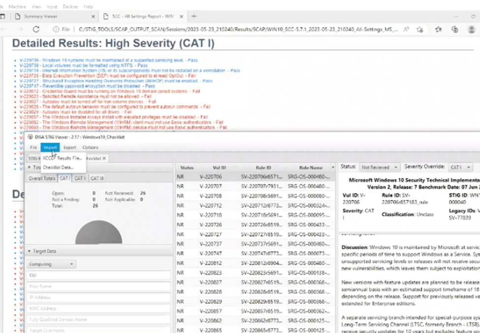Screen dimensions: 480x333
Task: Open the Computing dropdown in Target Data
Action: click(x=52, y=264)
